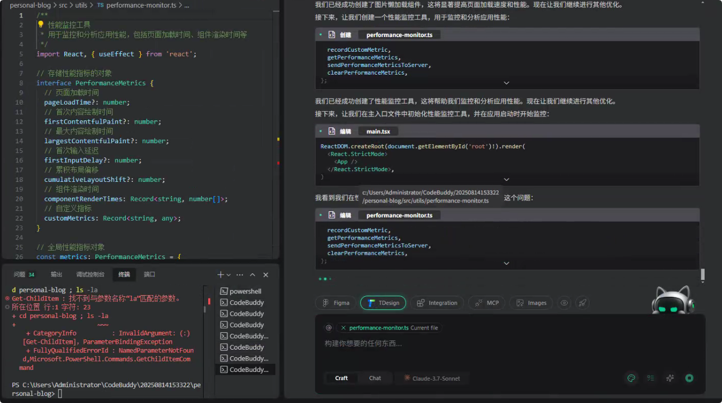The width and height of the screenshot is (722, 403).
Task: Click the sparkle enhance prompt icon
Action: [670, 378]
